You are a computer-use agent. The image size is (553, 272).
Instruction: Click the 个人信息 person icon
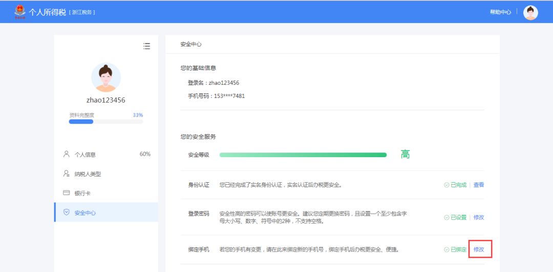(66, 154)
